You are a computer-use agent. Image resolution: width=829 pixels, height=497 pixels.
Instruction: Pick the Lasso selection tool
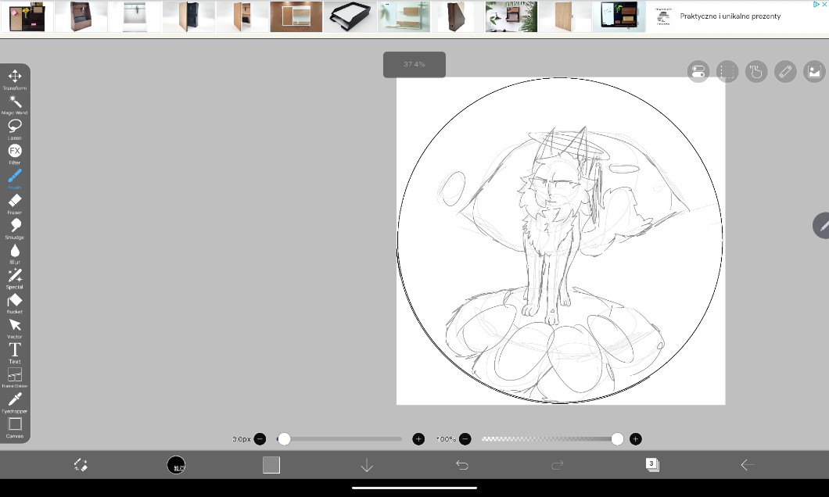coord(15,127)
